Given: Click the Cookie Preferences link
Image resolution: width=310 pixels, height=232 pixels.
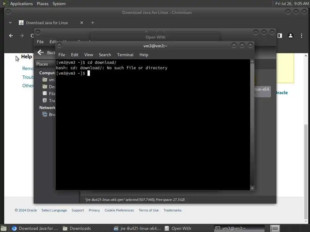Looking at the screenshot, I should pyautogui.click(x=119, y=210).
